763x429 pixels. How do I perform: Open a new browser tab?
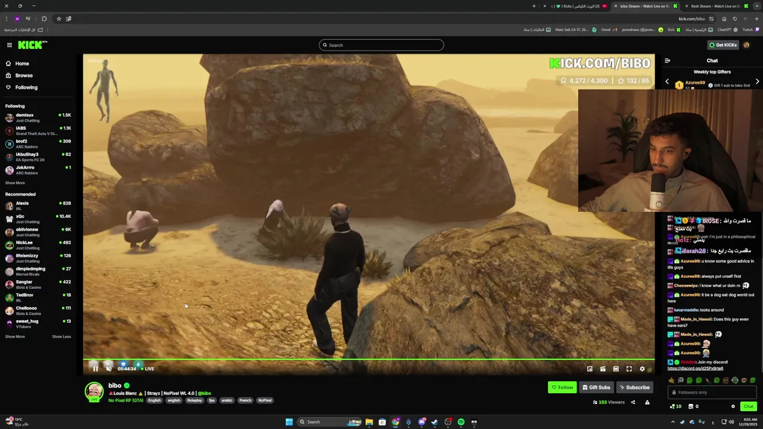(x=534, y=6)
